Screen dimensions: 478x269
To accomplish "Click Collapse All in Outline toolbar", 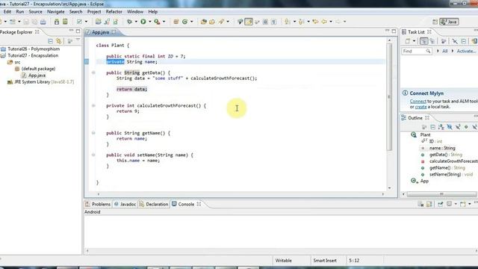I will [x=432, y=127].
